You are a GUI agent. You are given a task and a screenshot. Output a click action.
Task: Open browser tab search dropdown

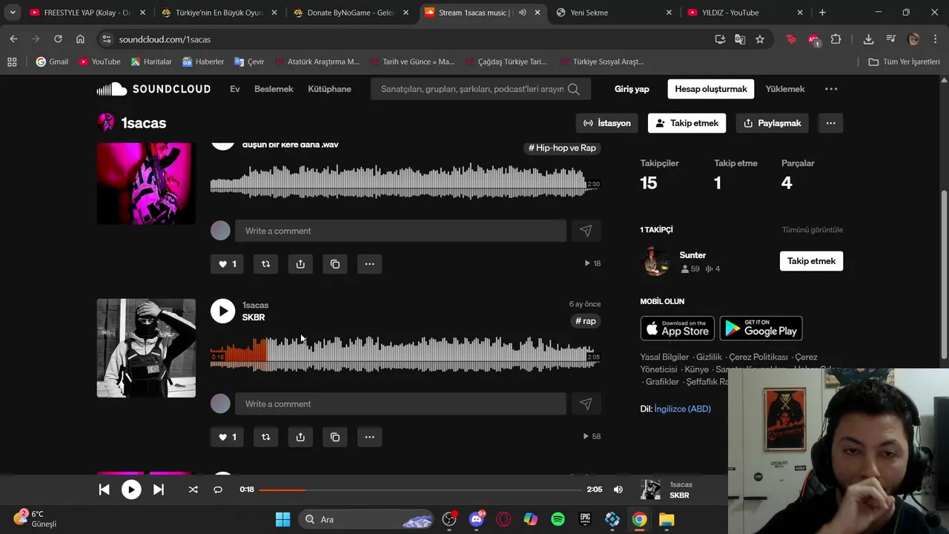click(13, 13)
